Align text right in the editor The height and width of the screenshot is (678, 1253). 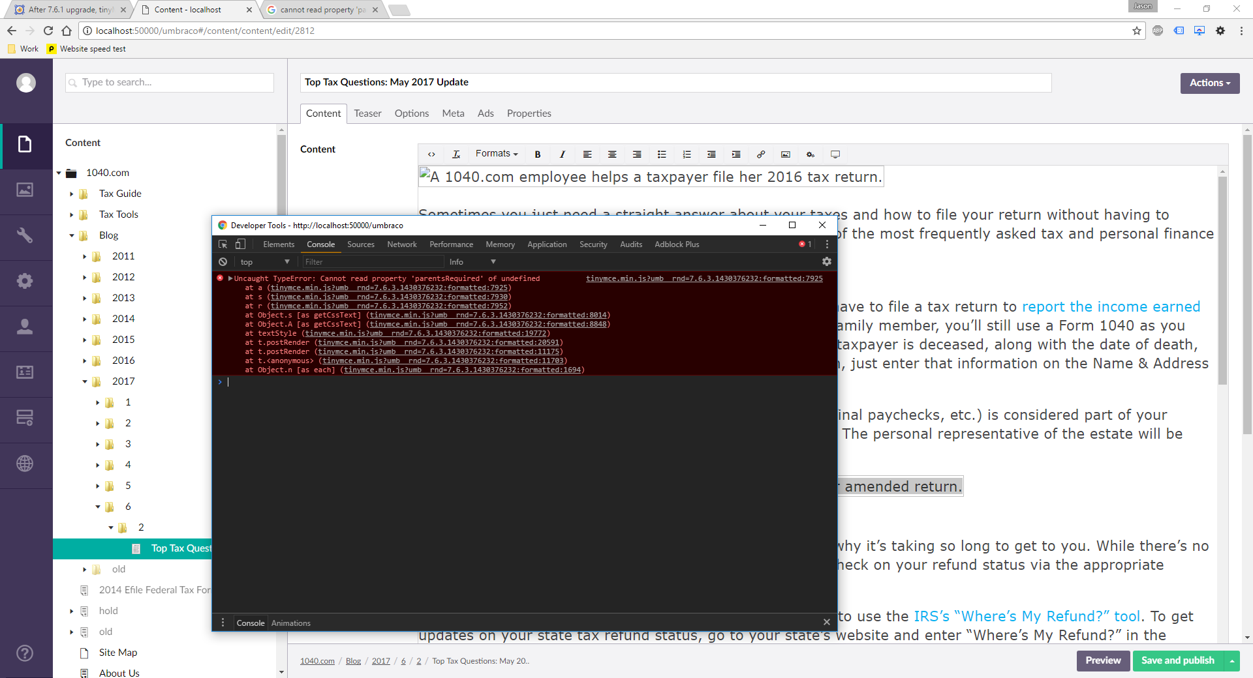click(637, 155)
